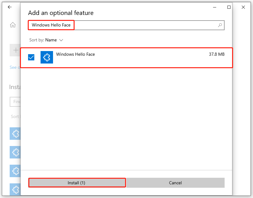This screenshot has height=198, width=253.
Task: Maximize the dialog window
Action: click(x=229, y=7)
